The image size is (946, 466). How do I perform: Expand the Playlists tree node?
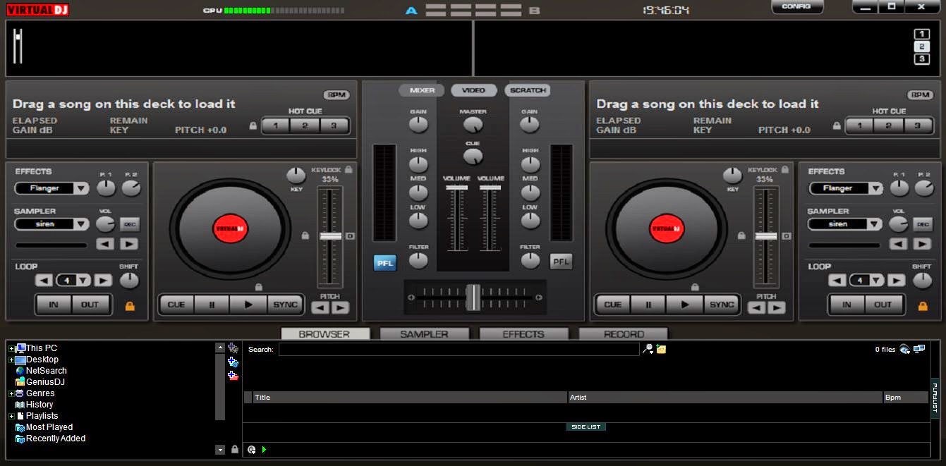pos(11,416)
